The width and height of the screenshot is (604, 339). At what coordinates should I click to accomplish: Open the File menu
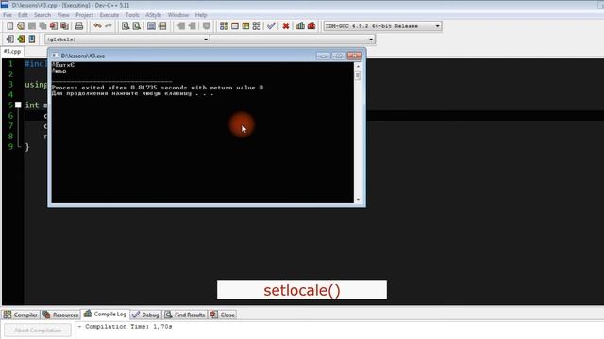click(x=8, y=15)
